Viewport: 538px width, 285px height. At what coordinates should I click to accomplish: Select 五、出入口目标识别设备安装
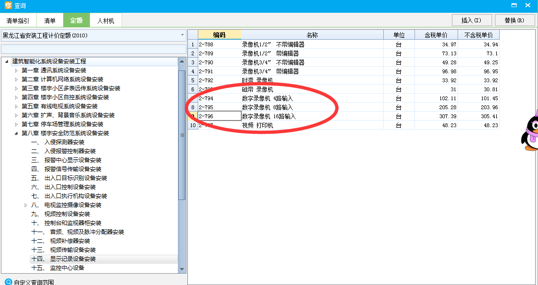(x=69, y=178)
